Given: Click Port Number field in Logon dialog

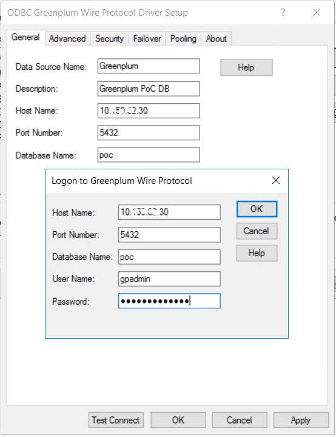Looking at the screenshot, I should (169, 235).
